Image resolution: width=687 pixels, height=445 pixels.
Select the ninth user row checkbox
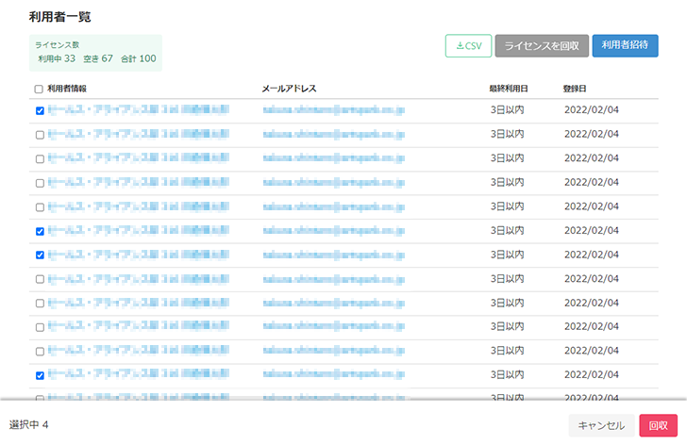[39, 304]
